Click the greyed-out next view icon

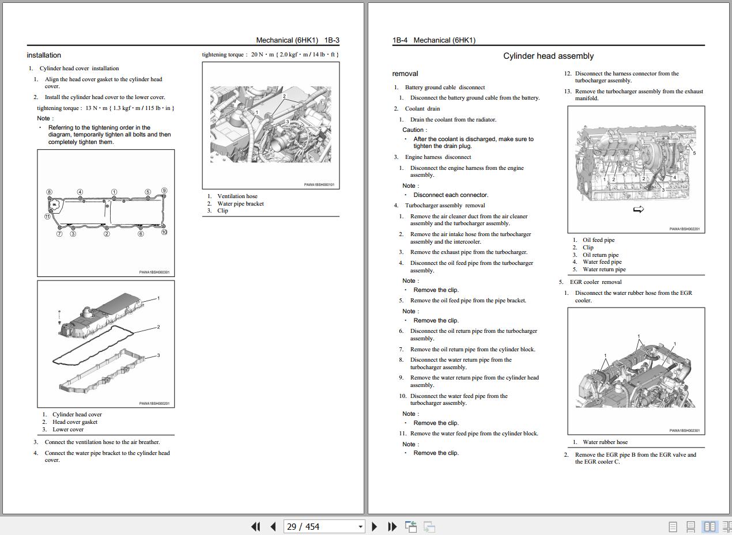pos(429,526)
